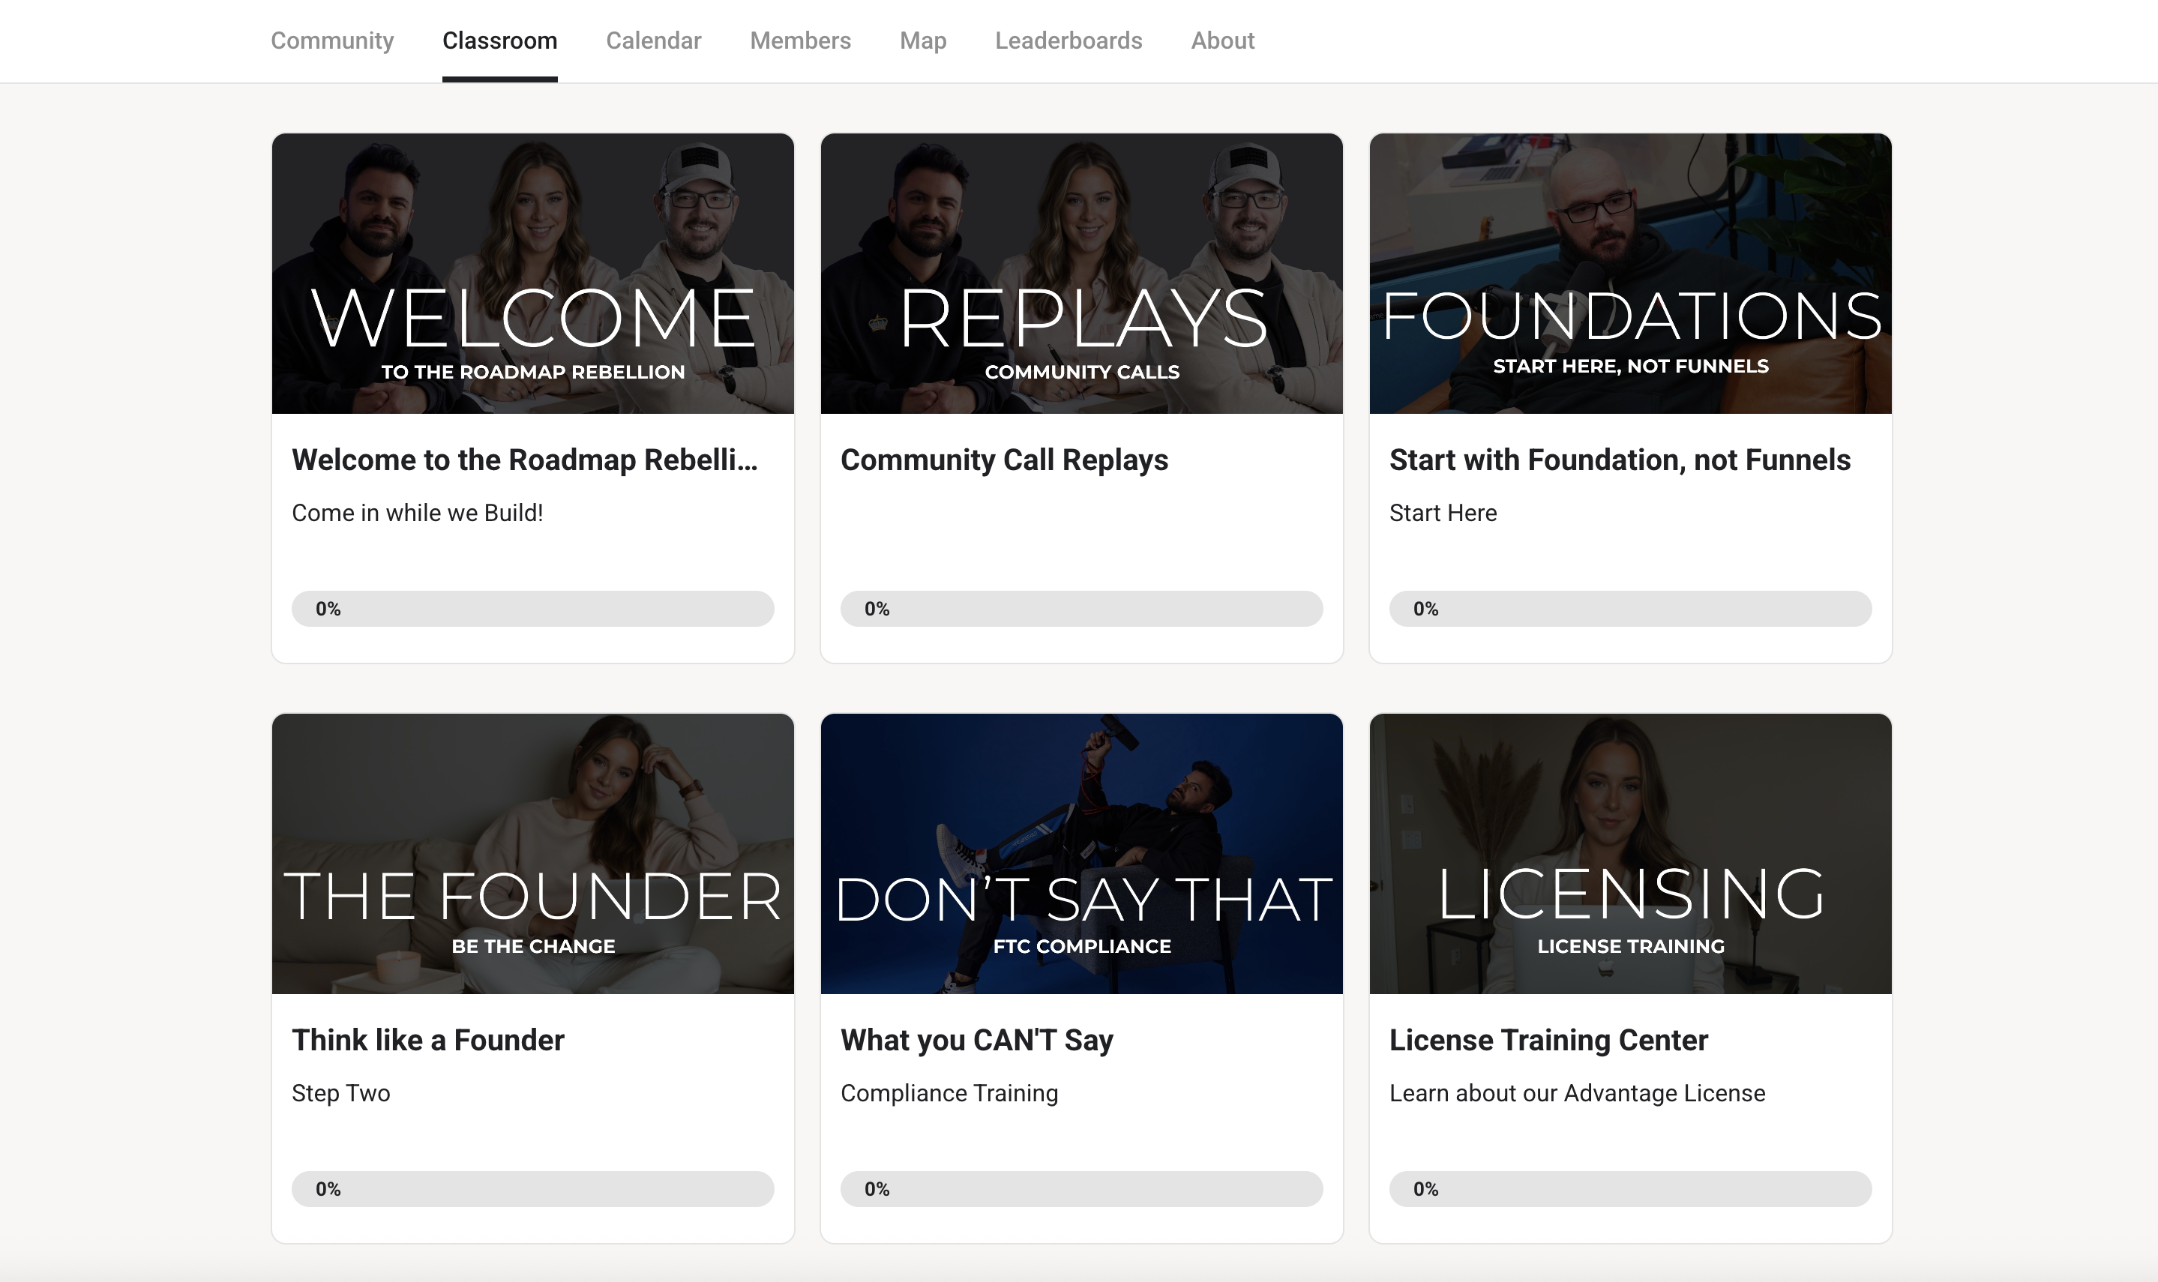This screenshot has height=1282, width=2158.
Task: Open the Community tab
Action: click(x=331, y=40)
